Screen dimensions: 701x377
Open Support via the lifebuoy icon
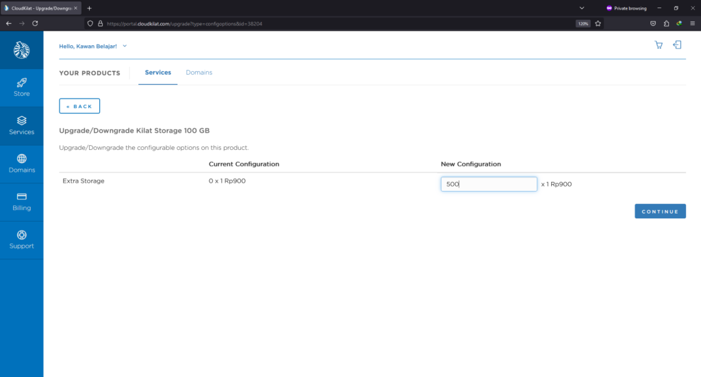click(21, 235)
